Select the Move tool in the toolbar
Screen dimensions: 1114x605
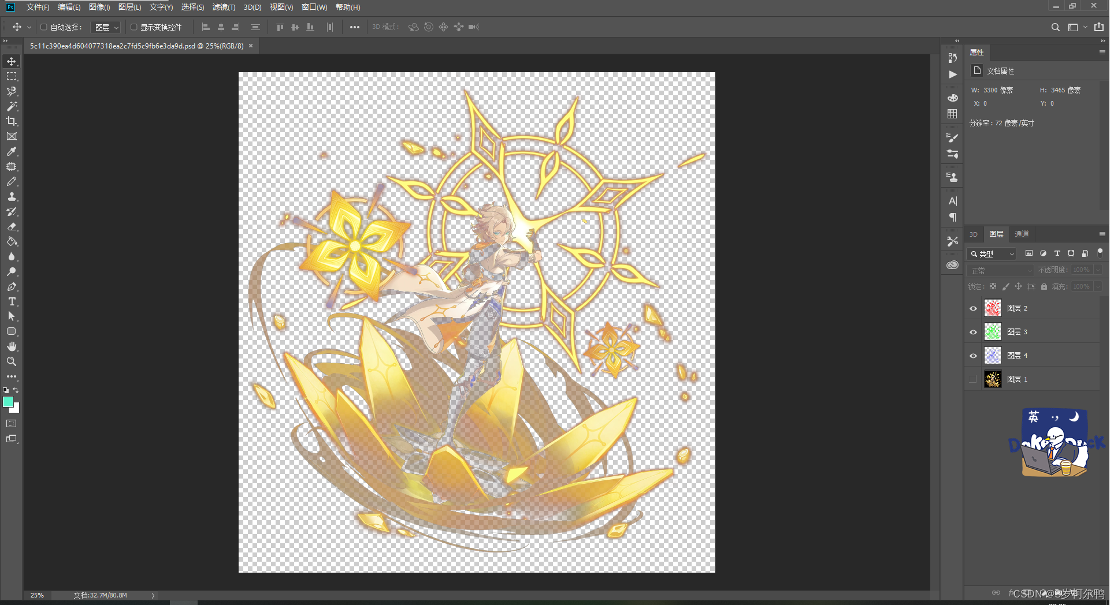pyautogui.click(x=12, y=61)
